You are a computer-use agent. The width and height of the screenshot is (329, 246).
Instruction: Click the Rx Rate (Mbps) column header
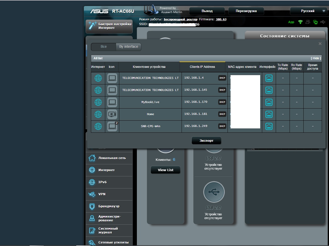coord(297,67)
